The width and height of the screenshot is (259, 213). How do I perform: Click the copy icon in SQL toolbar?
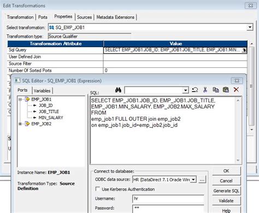point(216,90)
